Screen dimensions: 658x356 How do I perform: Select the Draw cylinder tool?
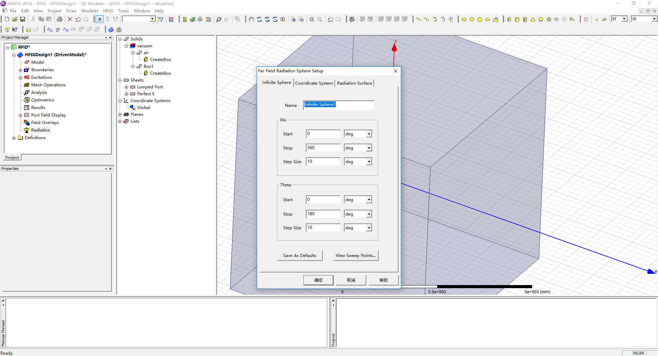tap(517, 20)
